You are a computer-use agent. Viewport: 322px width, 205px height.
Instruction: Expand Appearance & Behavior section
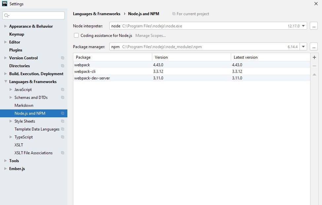click(x=6, y=26)
